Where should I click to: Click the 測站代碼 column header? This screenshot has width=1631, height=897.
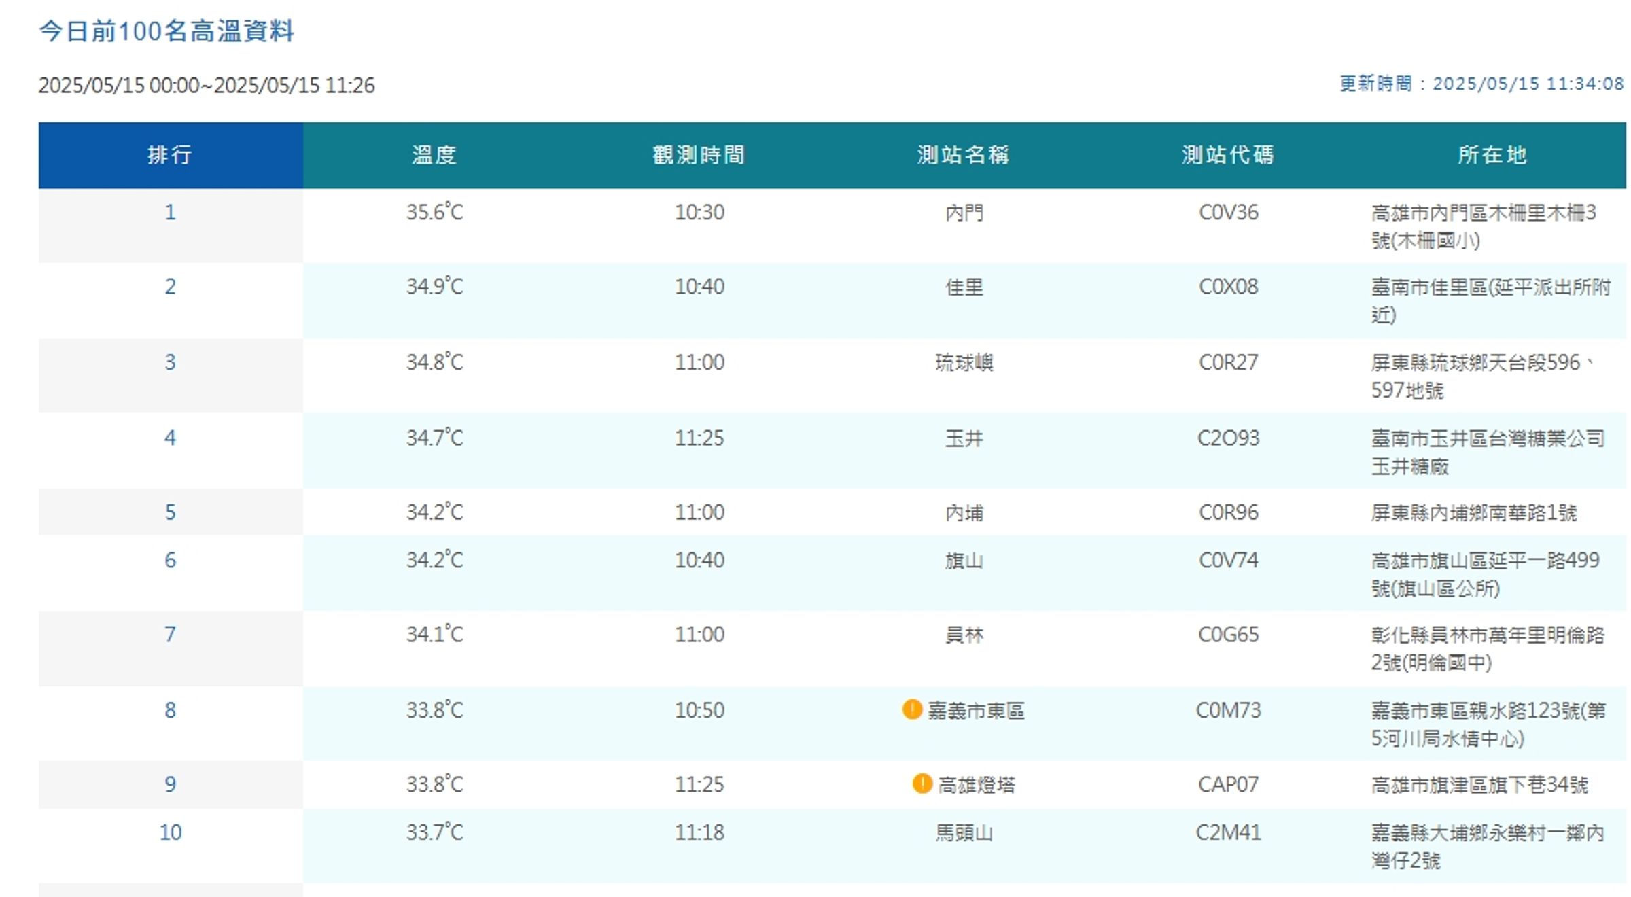[1228, 155]
